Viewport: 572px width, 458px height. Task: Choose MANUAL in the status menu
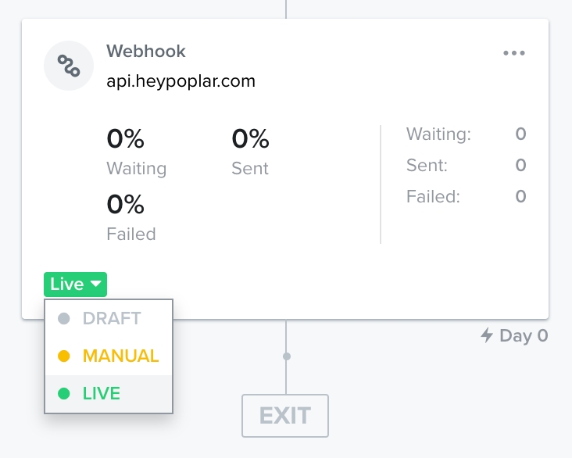(x=120, y=356)
